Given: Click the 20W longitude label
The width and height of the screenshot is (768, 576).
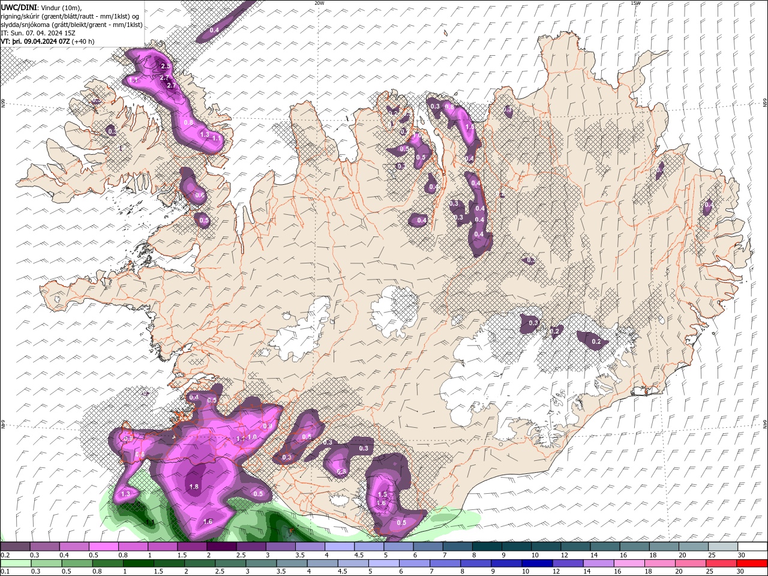Looking at the screenshot, I should click(x=319, y=3).
